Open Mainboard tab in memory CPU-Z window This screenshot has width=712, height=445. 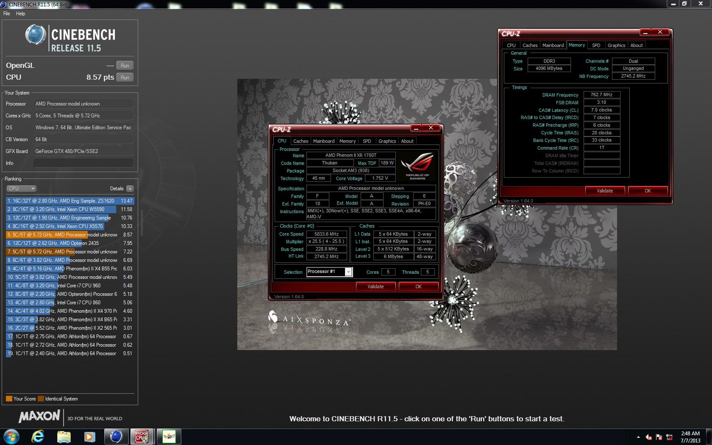(553, 45)
